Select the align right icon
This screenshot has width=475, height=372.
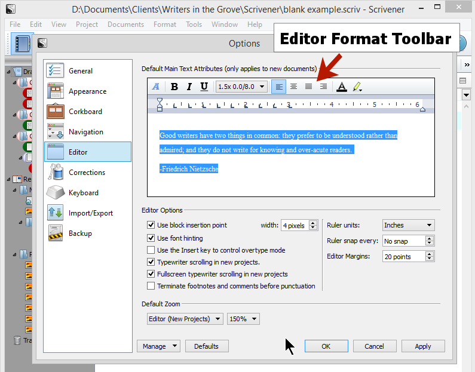pos(323,87)
